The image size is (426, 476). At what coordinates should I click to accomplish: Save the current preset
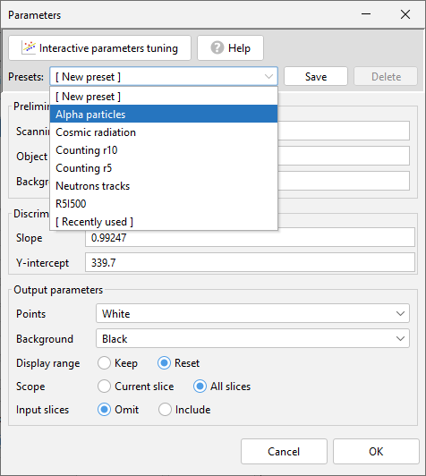[316, 77]
